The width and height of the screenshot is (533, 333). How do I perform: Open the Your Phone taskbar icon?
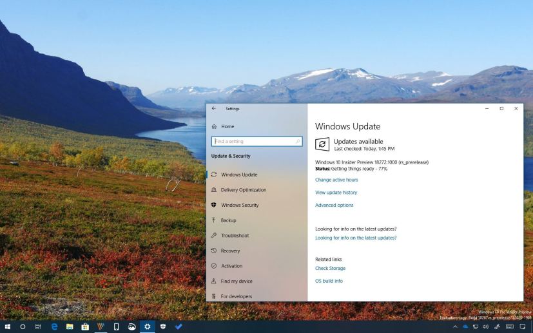tap(116, 327)
